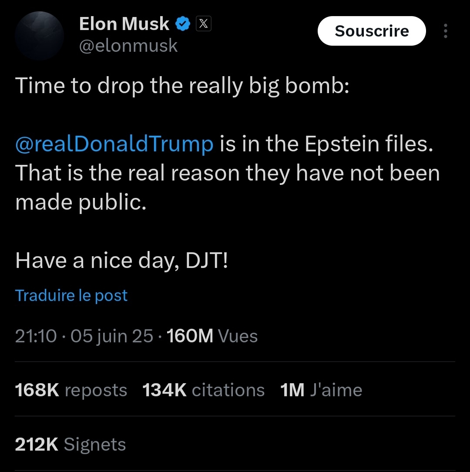This screenshot has width=470, height=472.
Task: Show the 1M J'aime list
Action: (x=321, y=390)
